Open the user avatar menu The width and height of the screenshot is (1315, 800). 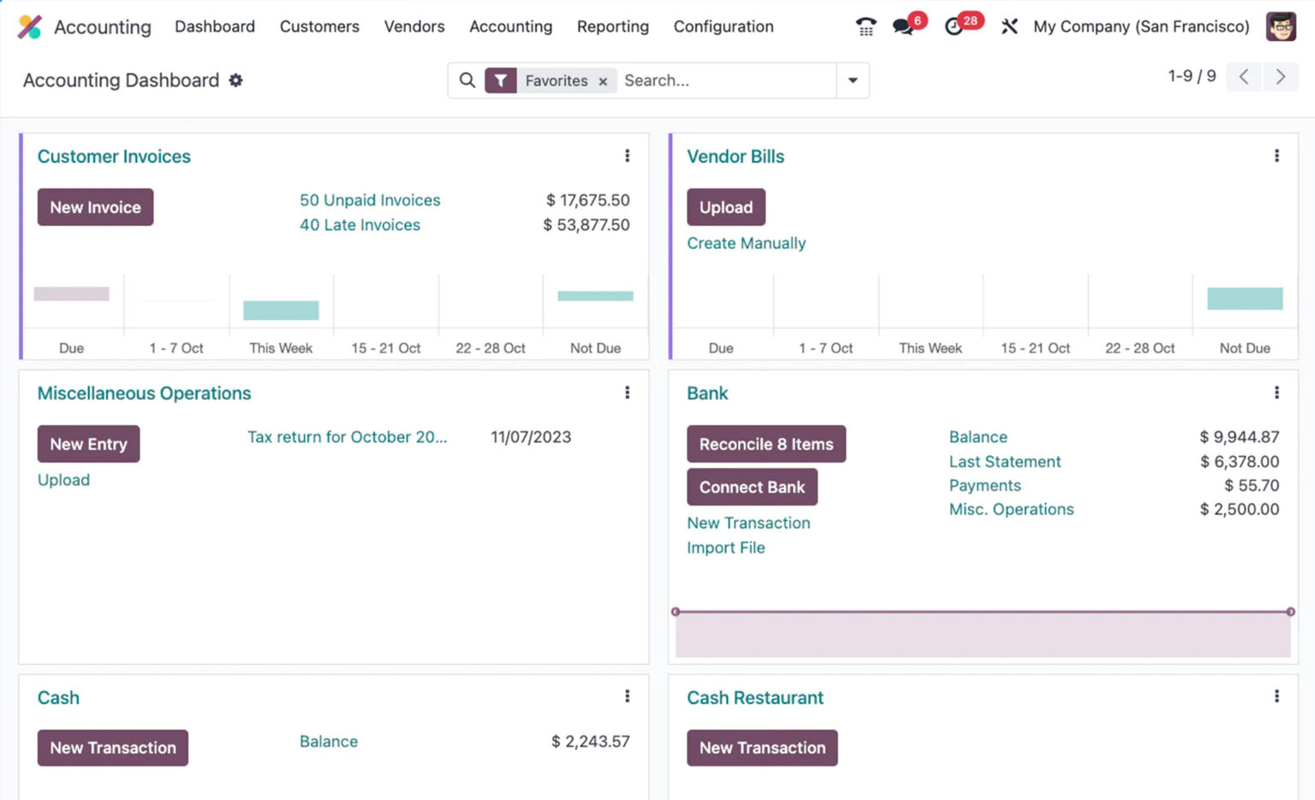pyautogui.click(x=1281, y=27)
